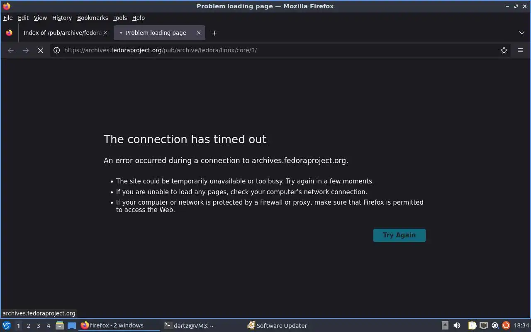The height and width of the screenshot is (332, 531).
Task: Click the round tray indicator beside the network icon
Action: point(495,325)
